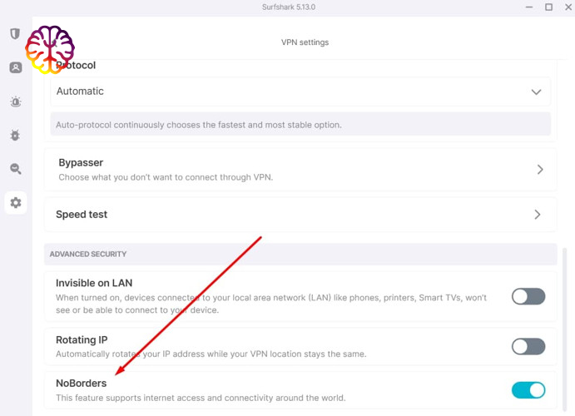The width and height of the screenshot is (575, 416).
Task: Open the Antivirus bug sidebar icon
Action: coord(15,135)
